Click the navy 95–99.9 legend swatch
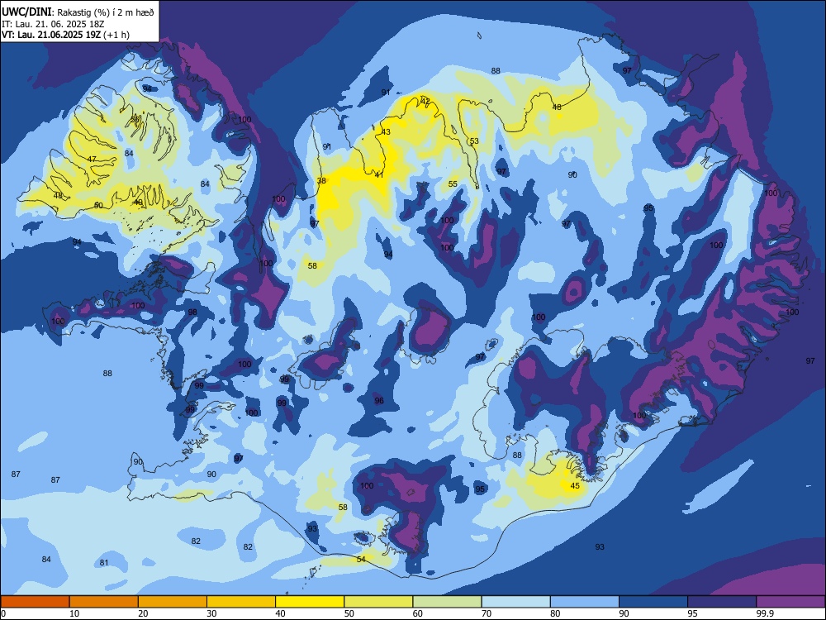The image size is (826, 620). (x=722, y=602)
